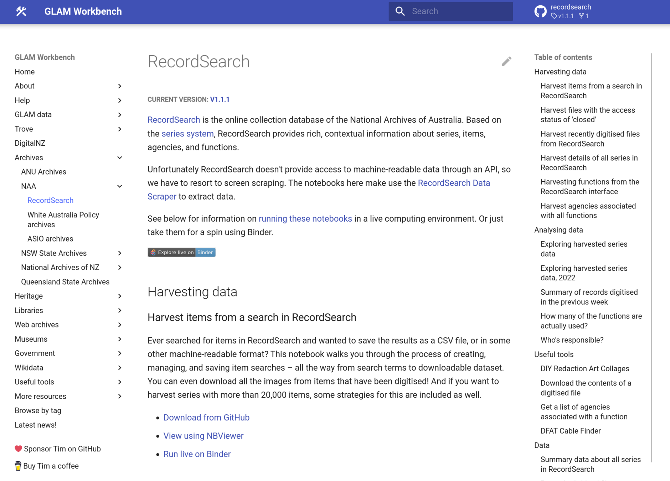Viewport: 670px width, 481px height.
Task: Click Download from GitHub link
Action: coord(206,418)
